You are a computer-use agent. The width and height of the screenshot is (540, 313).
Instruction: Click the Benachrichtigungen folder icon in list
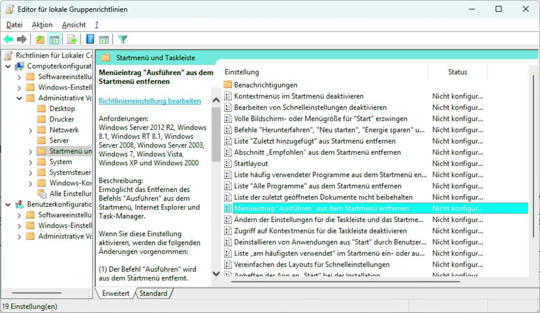[x=227, y=85]
